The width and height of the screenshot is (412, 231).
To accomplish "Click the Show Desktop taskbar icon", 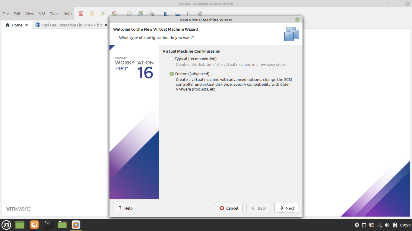I will pyautogui.click(x=20, y=225).
